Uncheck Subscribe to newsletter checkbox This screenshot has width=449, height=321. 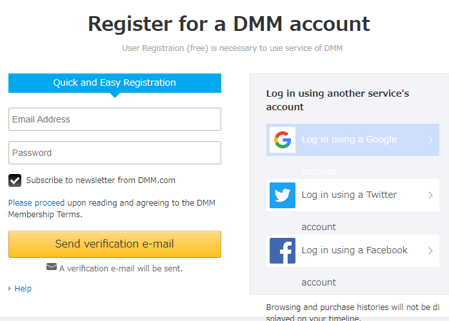coord(15,180)
